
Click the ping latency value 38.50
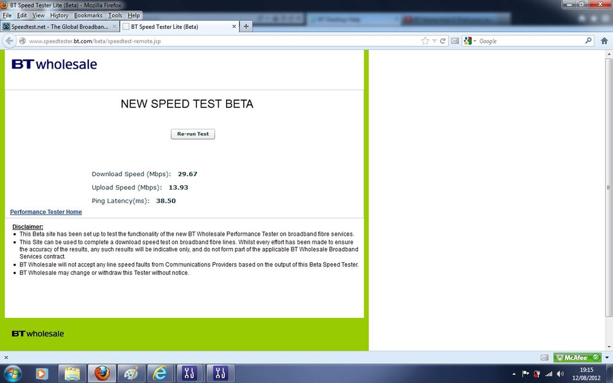pyautogui.click(x=166, y=201)
